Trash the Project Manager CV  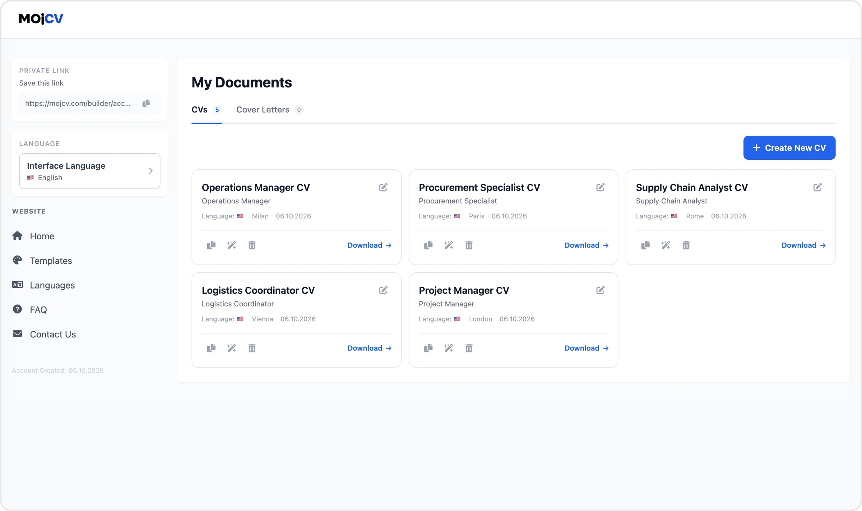pos(469,348)
